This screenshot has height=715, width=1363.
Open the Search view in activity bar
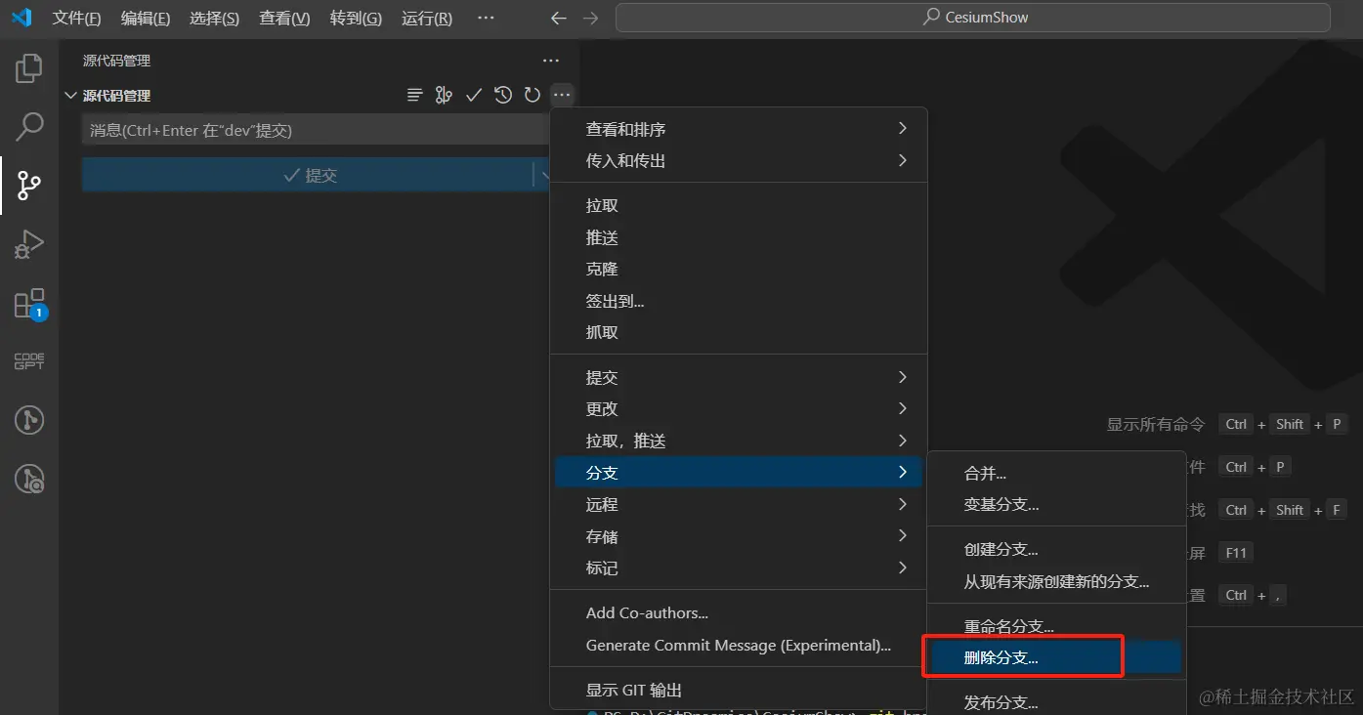coord(29,126)
